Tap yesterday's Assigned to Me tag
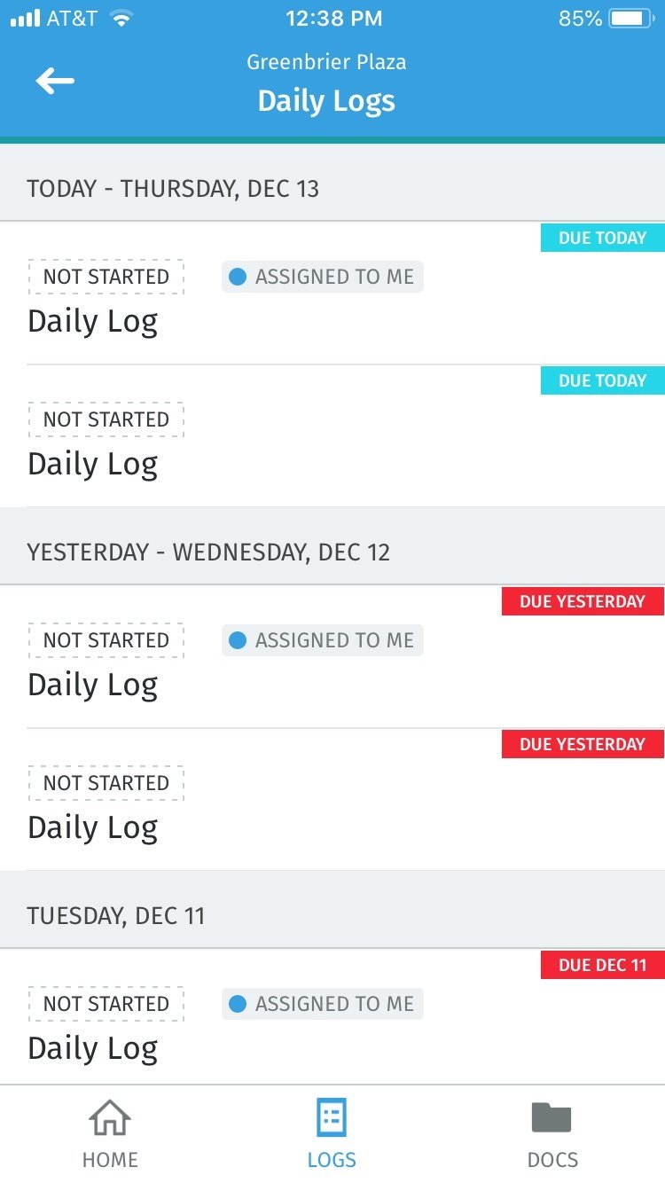 [323, 640]
